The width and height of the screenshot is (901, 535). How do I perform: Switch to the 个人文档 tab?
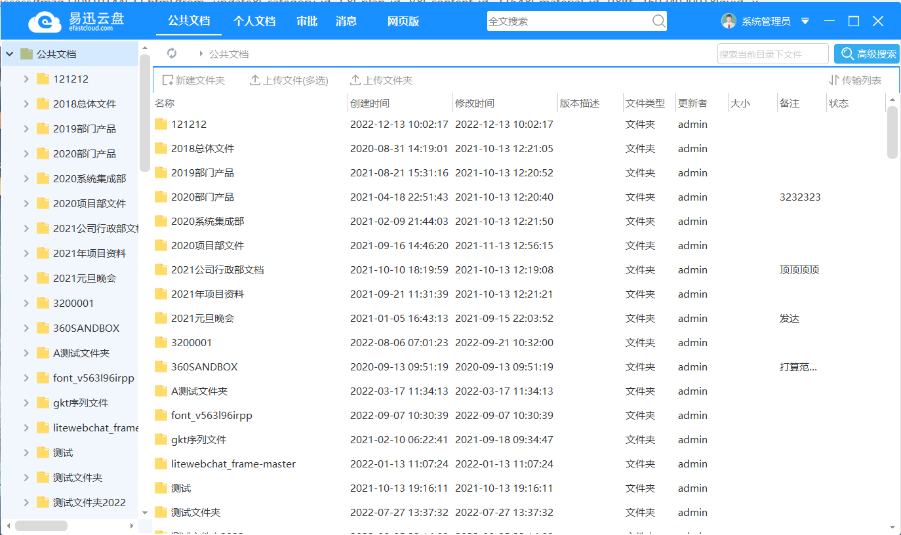pos(254,21)
